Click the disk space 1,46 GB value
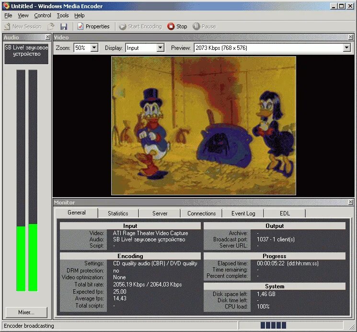 (266, 294)
